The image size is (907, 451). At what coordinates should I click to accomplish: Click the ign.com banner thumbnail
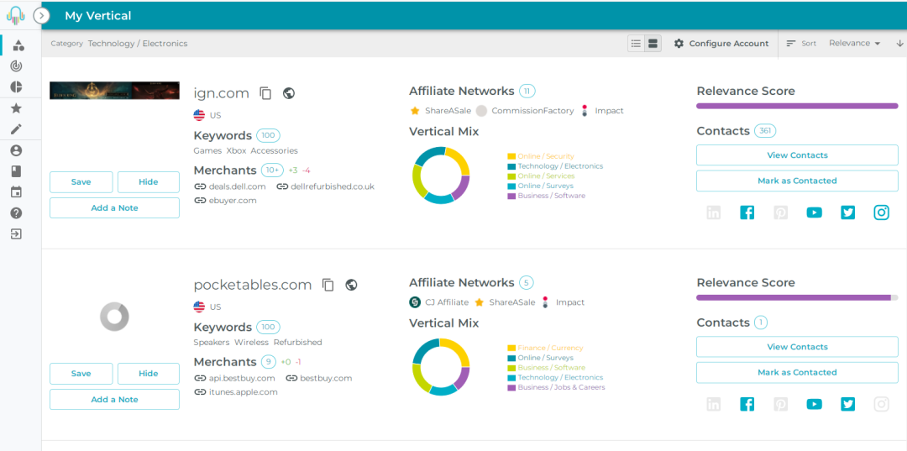click(114, 91)
